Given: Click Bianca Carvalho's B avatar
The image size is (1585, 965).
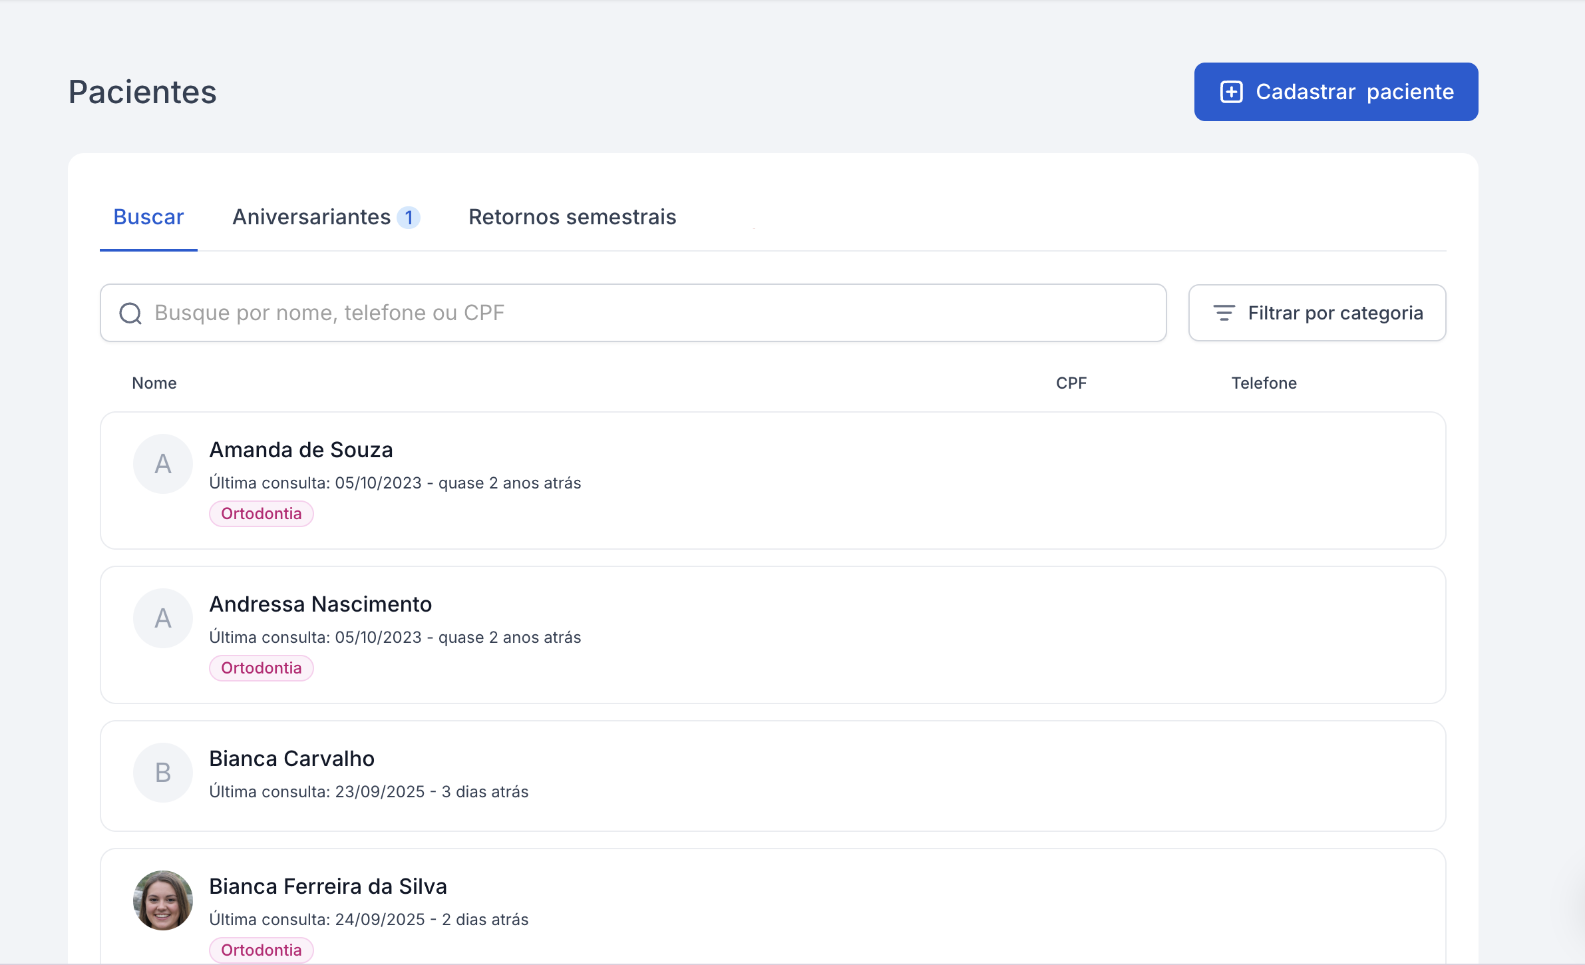Looking at the screenshot, I should (x=163, y=773).
